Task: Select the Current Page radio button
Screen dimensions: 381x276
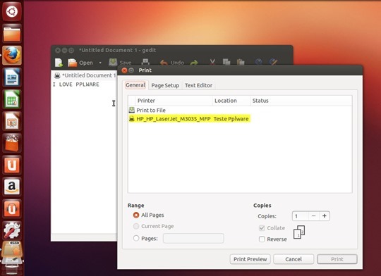Action: point(136,226)
